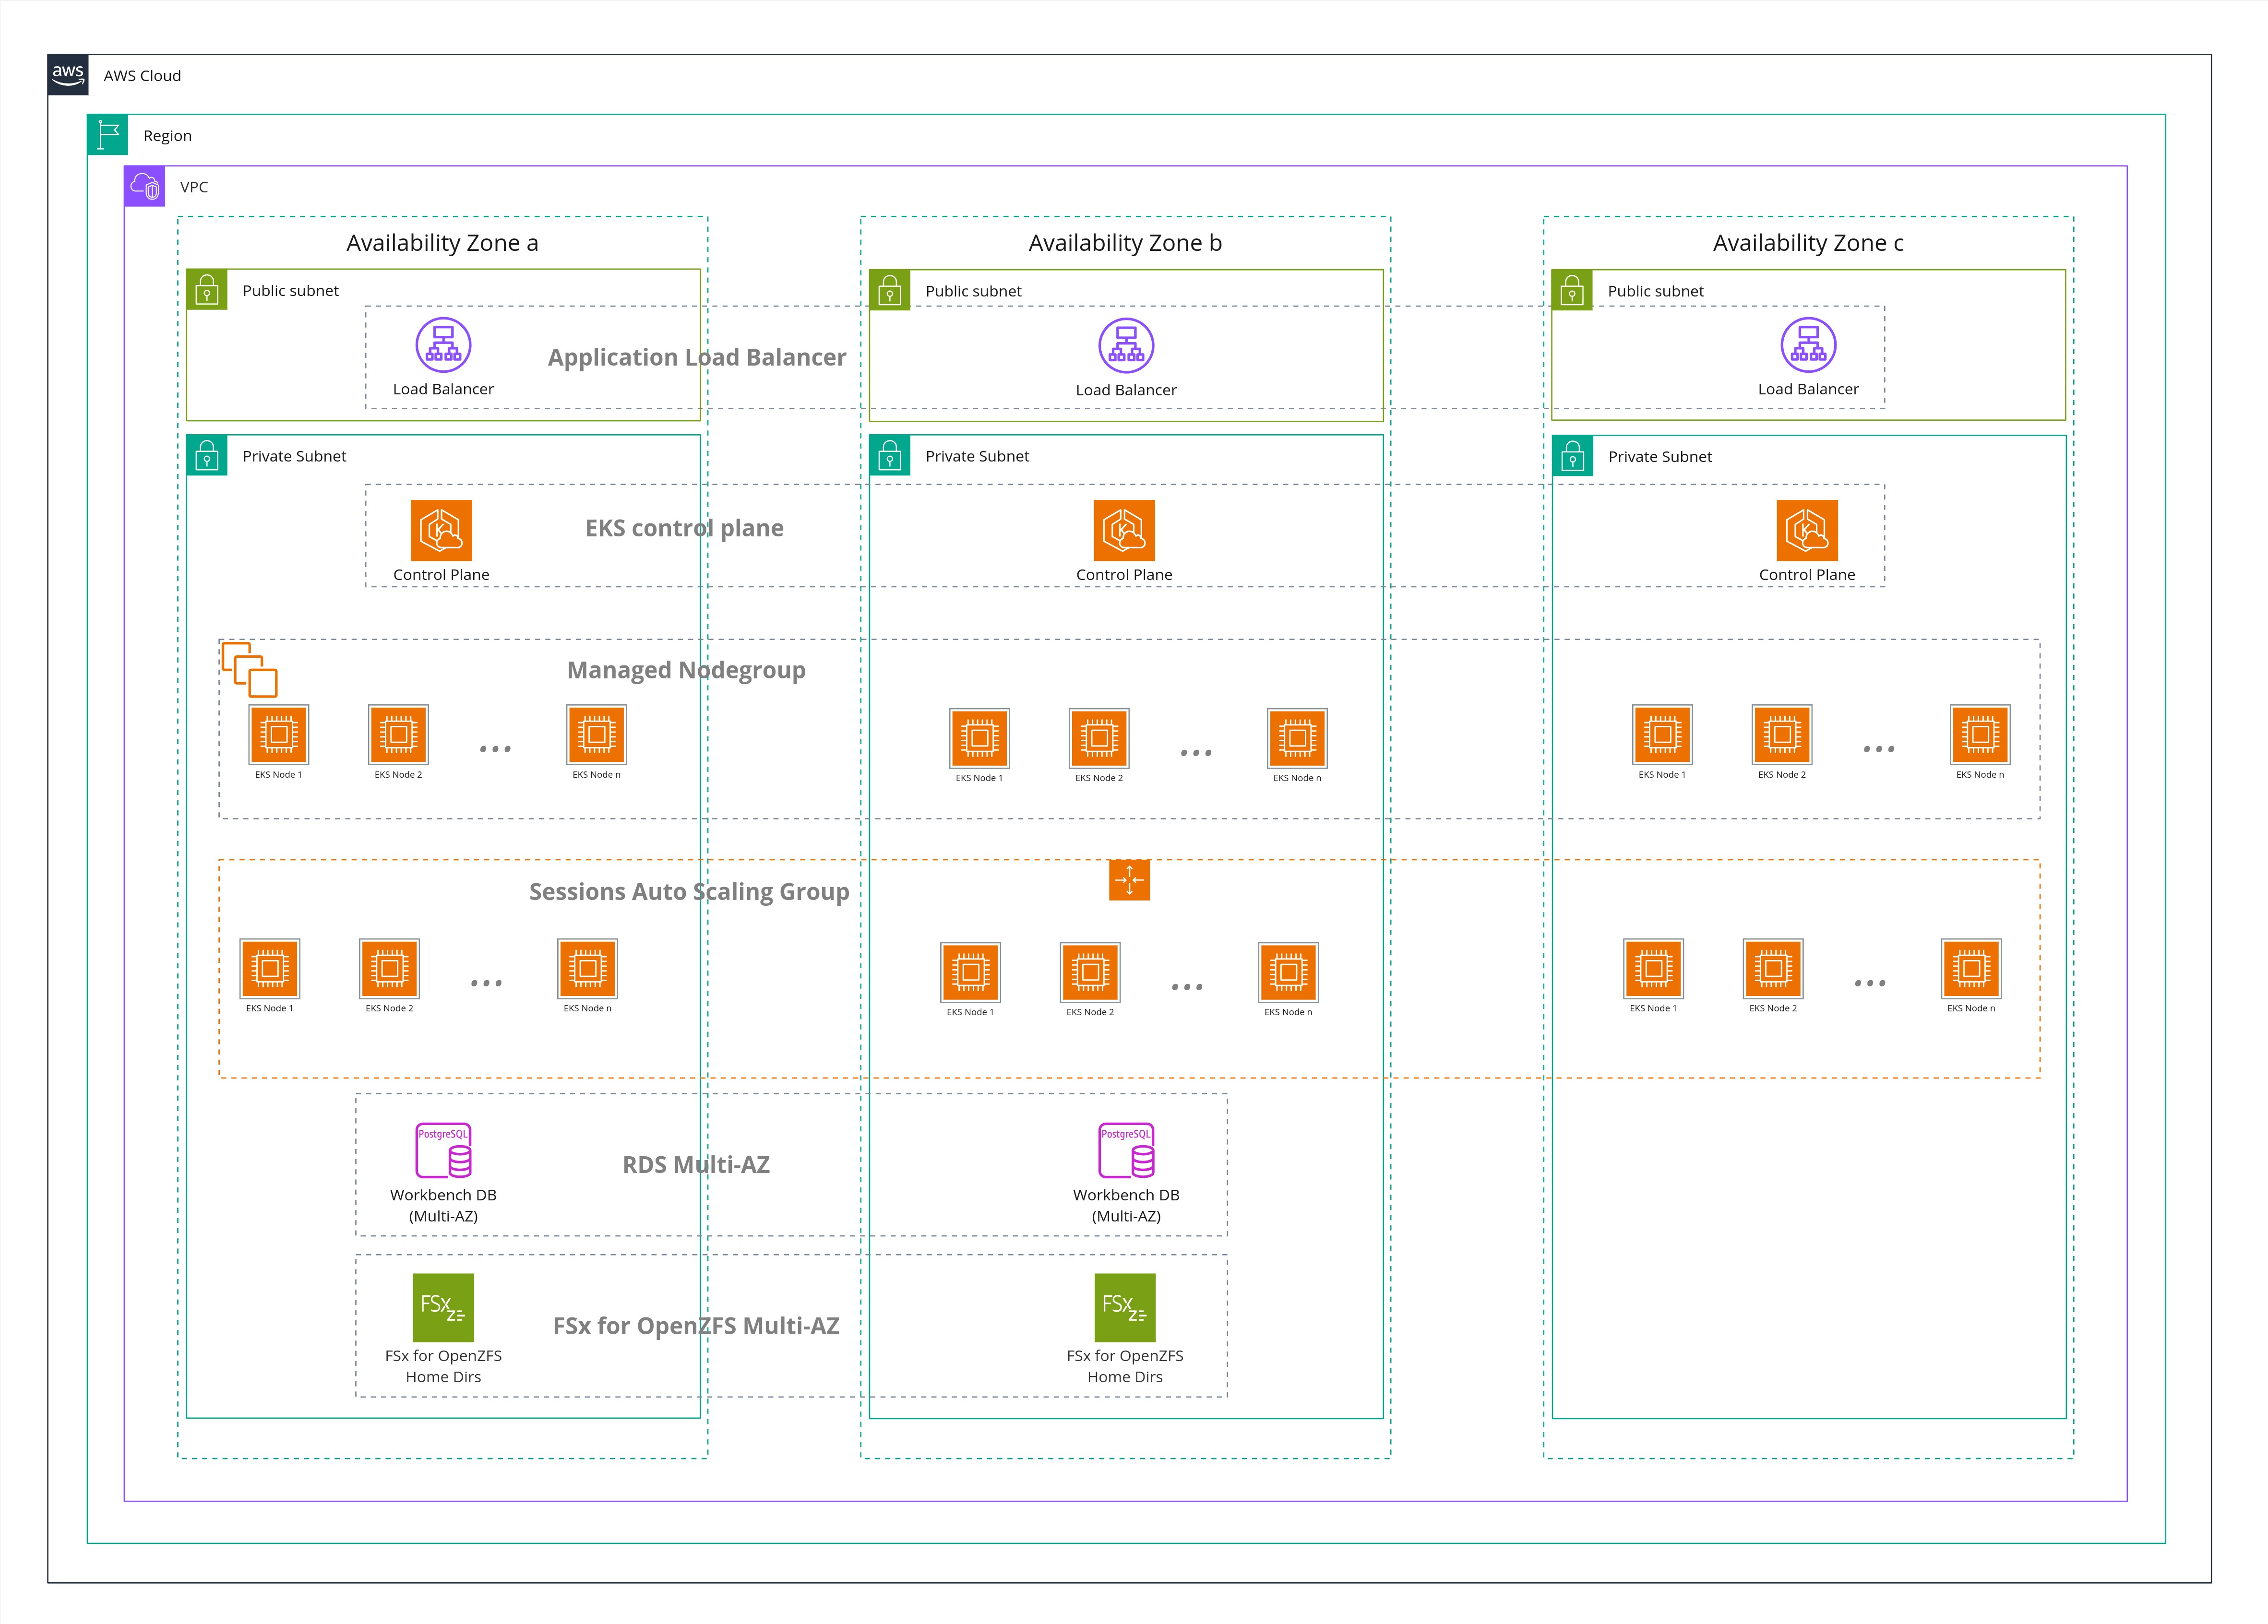Click Control Plane icon in Zone a
This screenshot has height=1624, width=2268.
pyautogui.click(x=441, y=530)
